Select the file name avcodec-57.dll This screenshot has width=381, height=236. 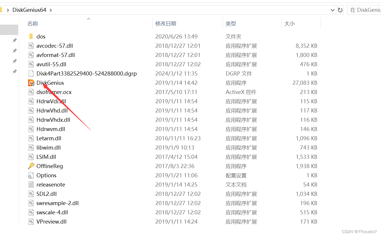pyautogui.click(x=55, y=46)
